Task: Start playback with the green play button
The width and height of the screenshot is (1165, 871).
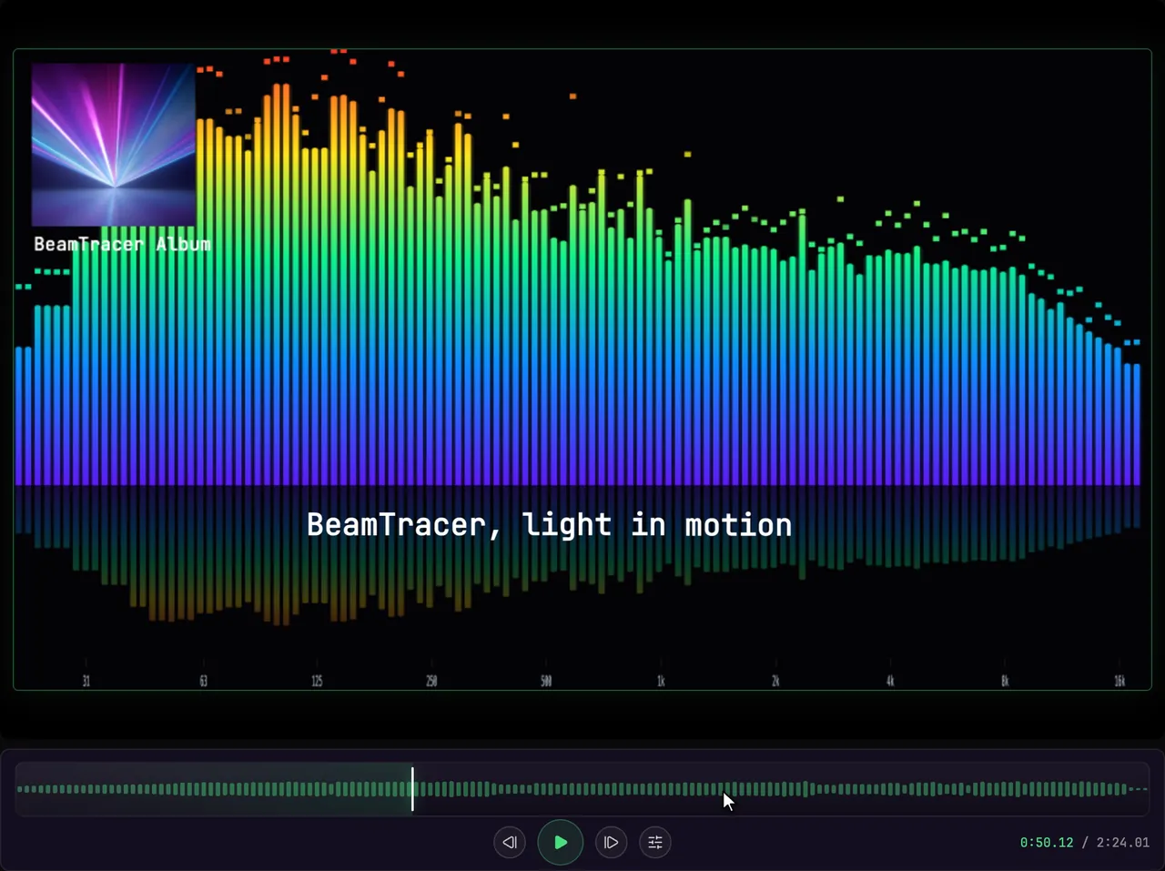Action: coord(561,842)
